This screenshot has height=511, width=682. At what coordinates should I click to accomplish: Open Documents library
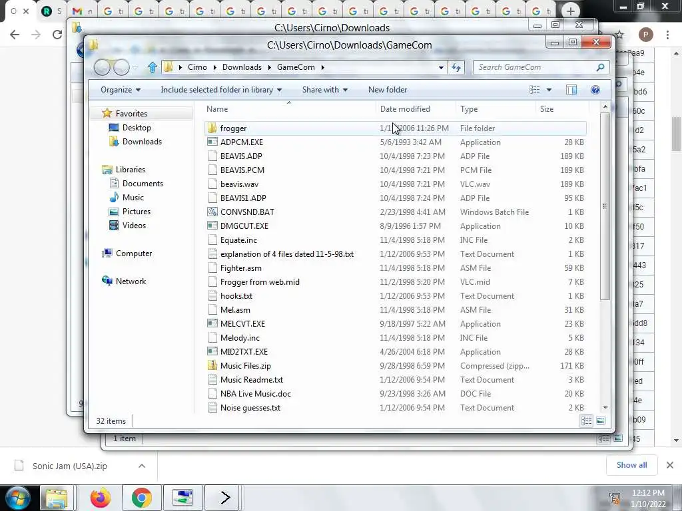coord(143,184)
